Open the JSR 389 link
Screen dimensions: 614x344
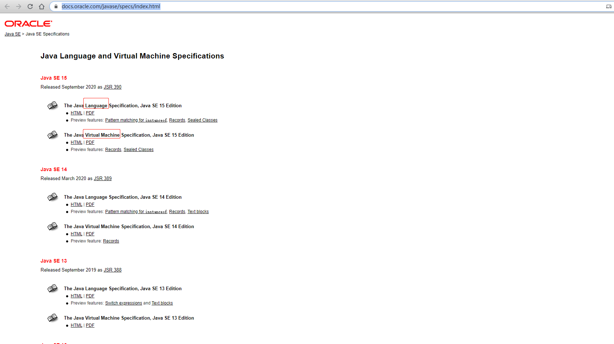click(103, 179)
